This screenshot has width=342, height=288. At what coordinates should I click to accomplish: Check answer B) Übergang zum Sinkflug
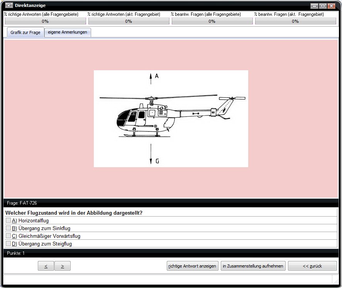point(8,228)
